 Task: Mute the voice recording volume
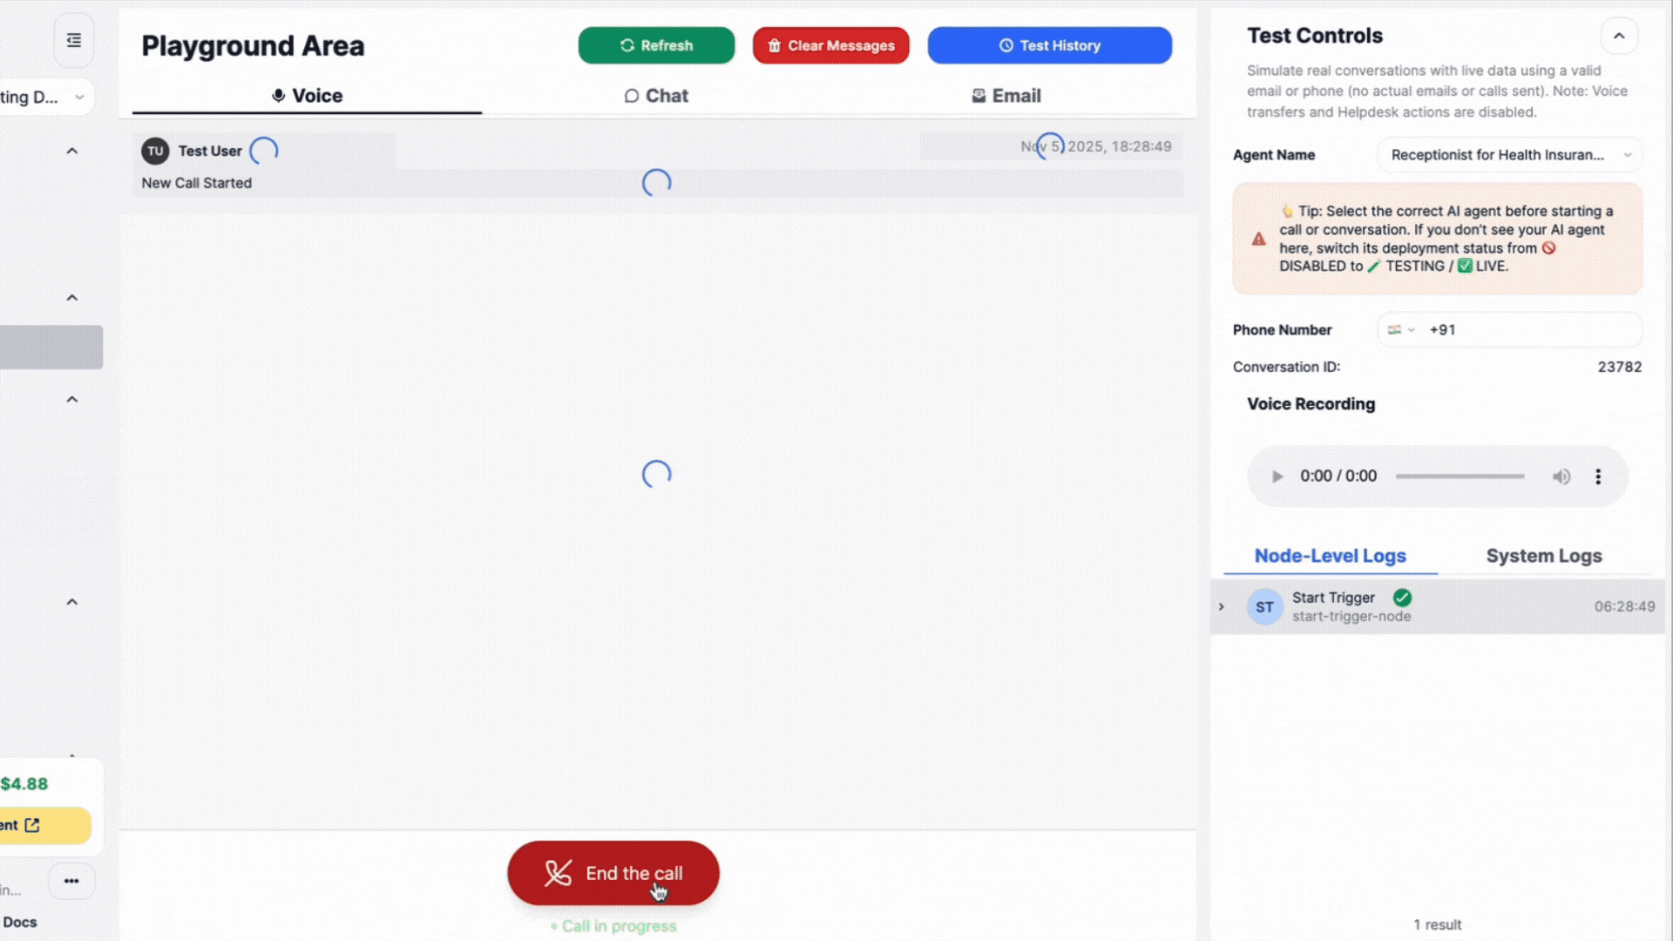pyautogui.click(x=1561, y=477)
